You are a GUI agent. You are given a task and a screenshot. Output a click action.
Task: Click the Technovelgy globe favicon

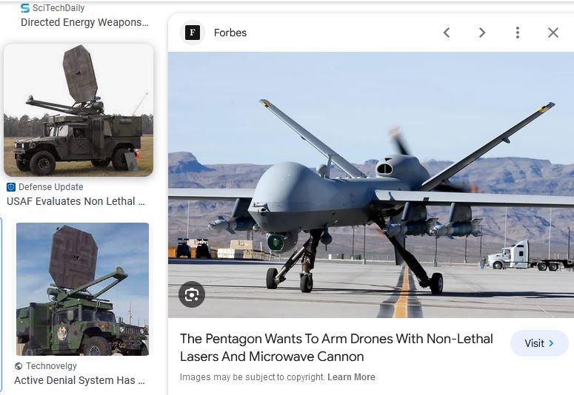click(x=19, y=366)
